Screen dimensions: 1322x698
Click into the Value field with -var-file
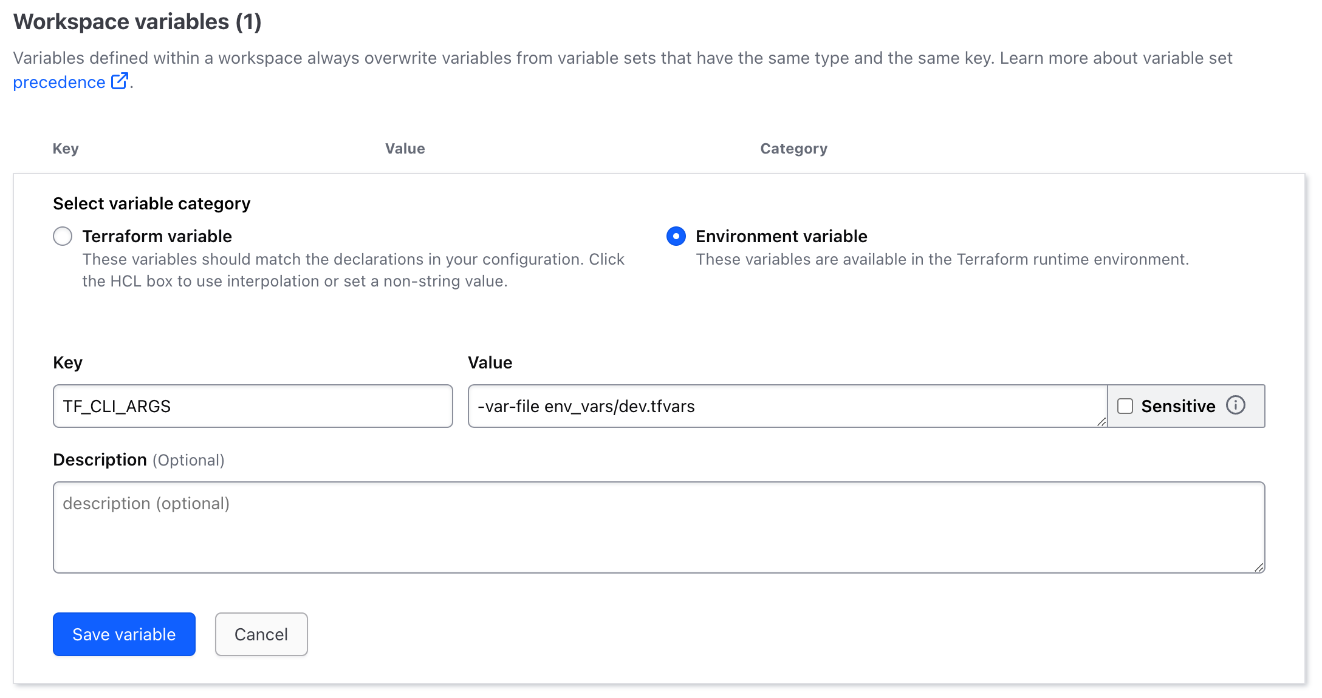coord(787,406)
